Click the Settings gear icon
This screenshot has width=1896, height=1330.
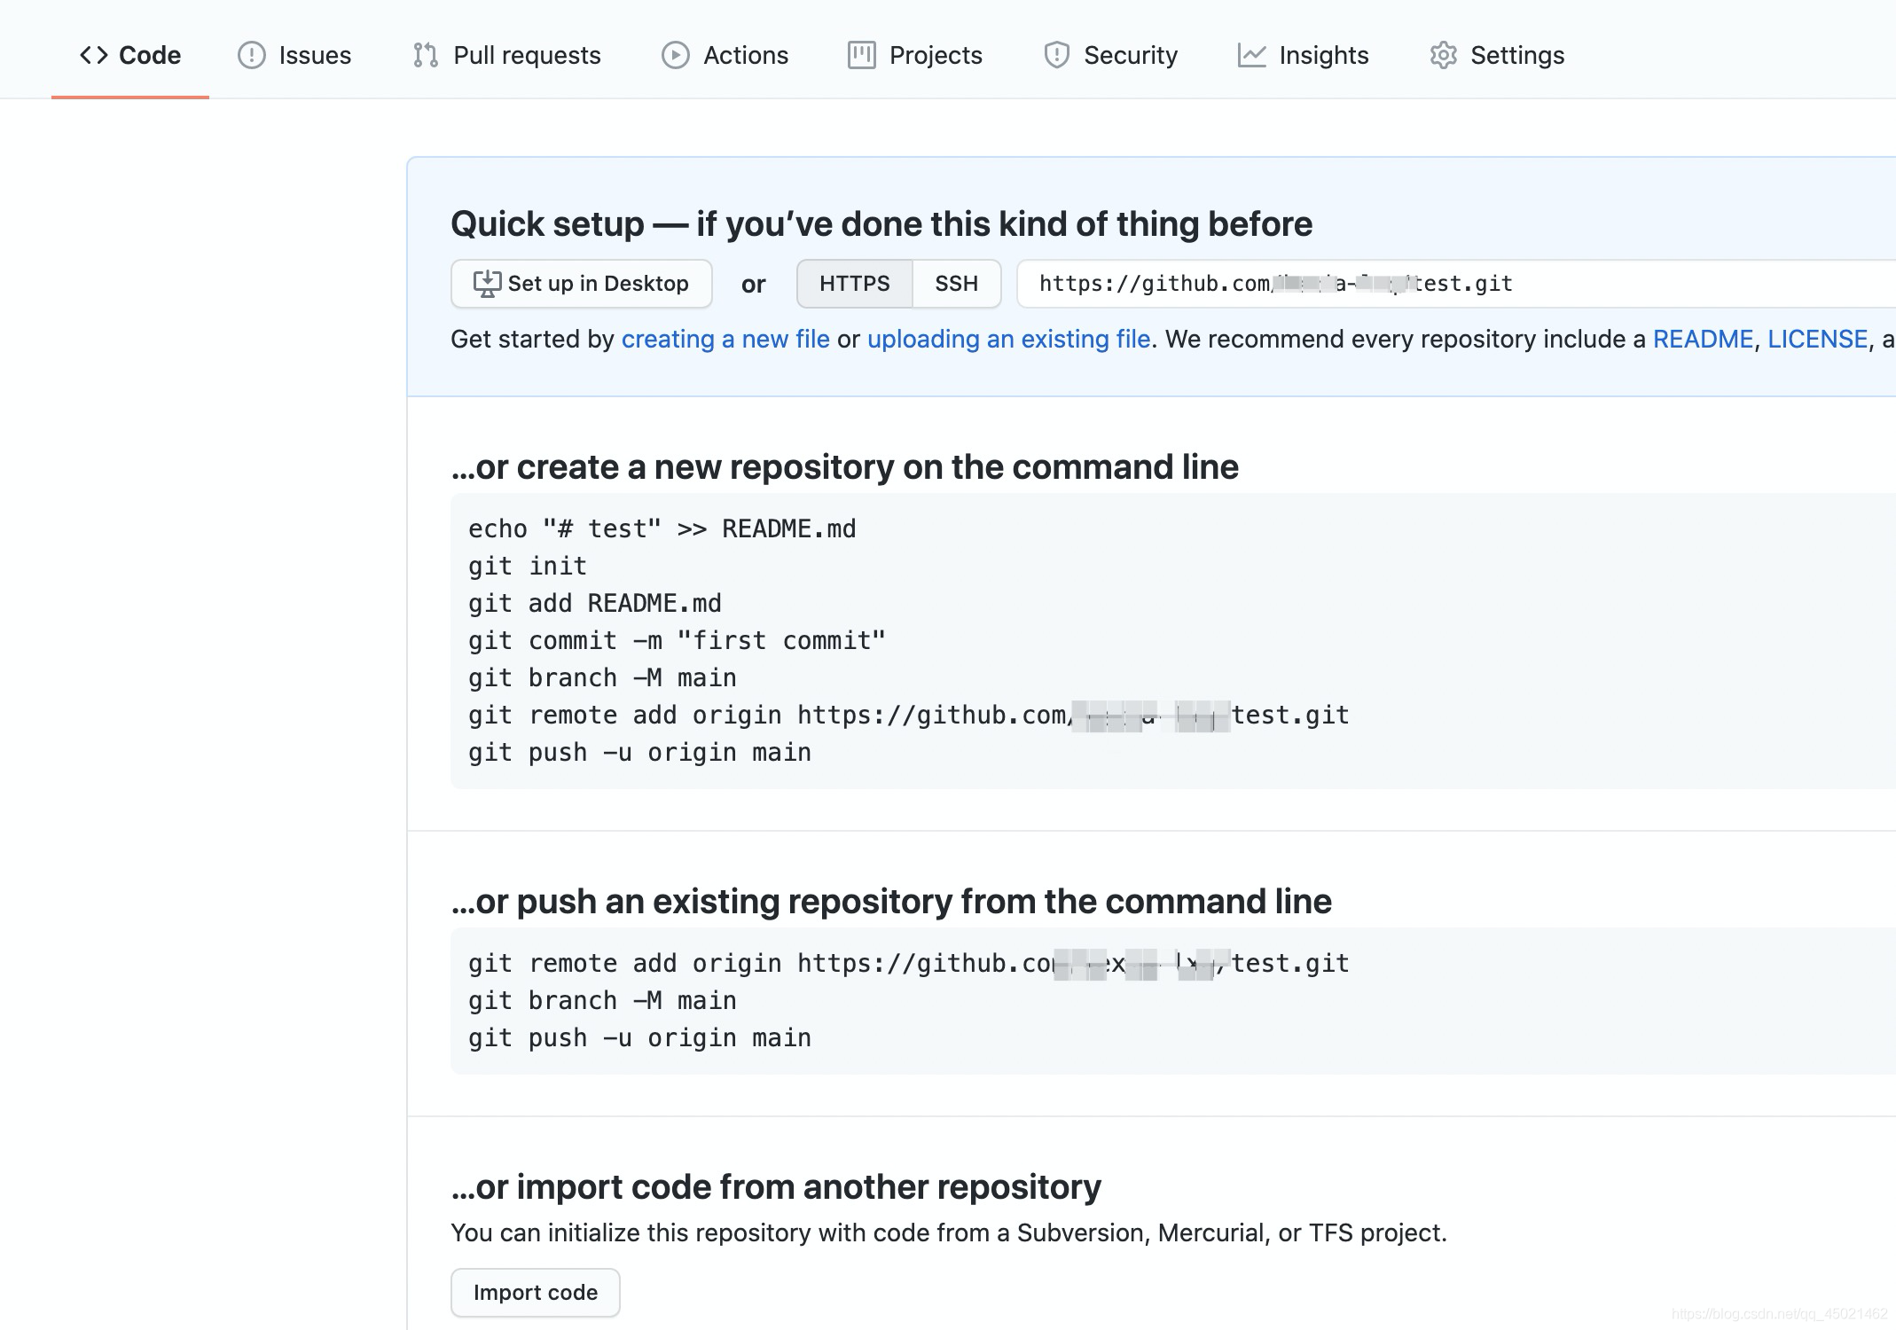click(1444, 55)
